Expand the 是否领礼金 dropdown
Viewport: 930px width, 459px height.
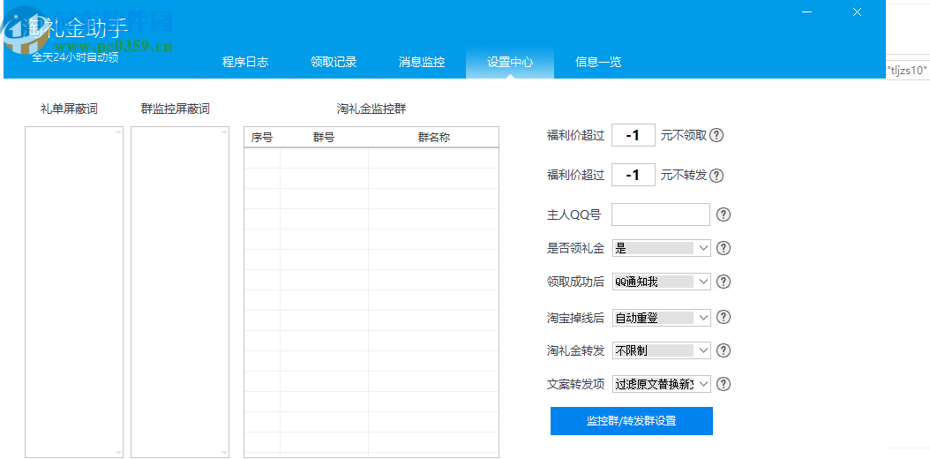pos(703,248)
